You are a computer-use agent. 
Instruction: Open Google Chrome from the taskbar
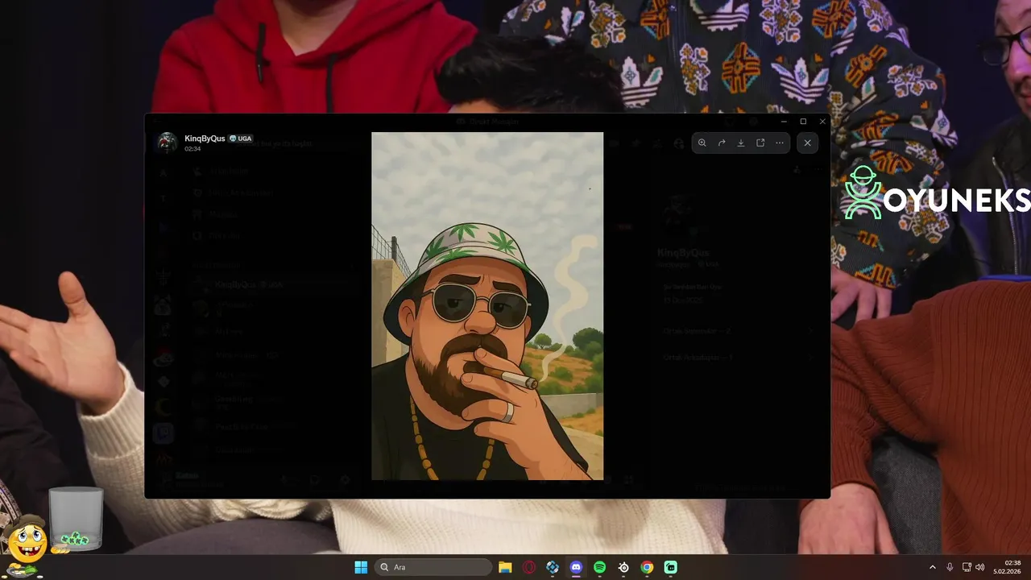[647, 567]
